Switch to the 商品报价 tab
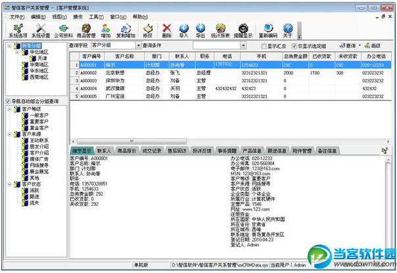Viewport: 397px width, 273px height. pos(127,151)
